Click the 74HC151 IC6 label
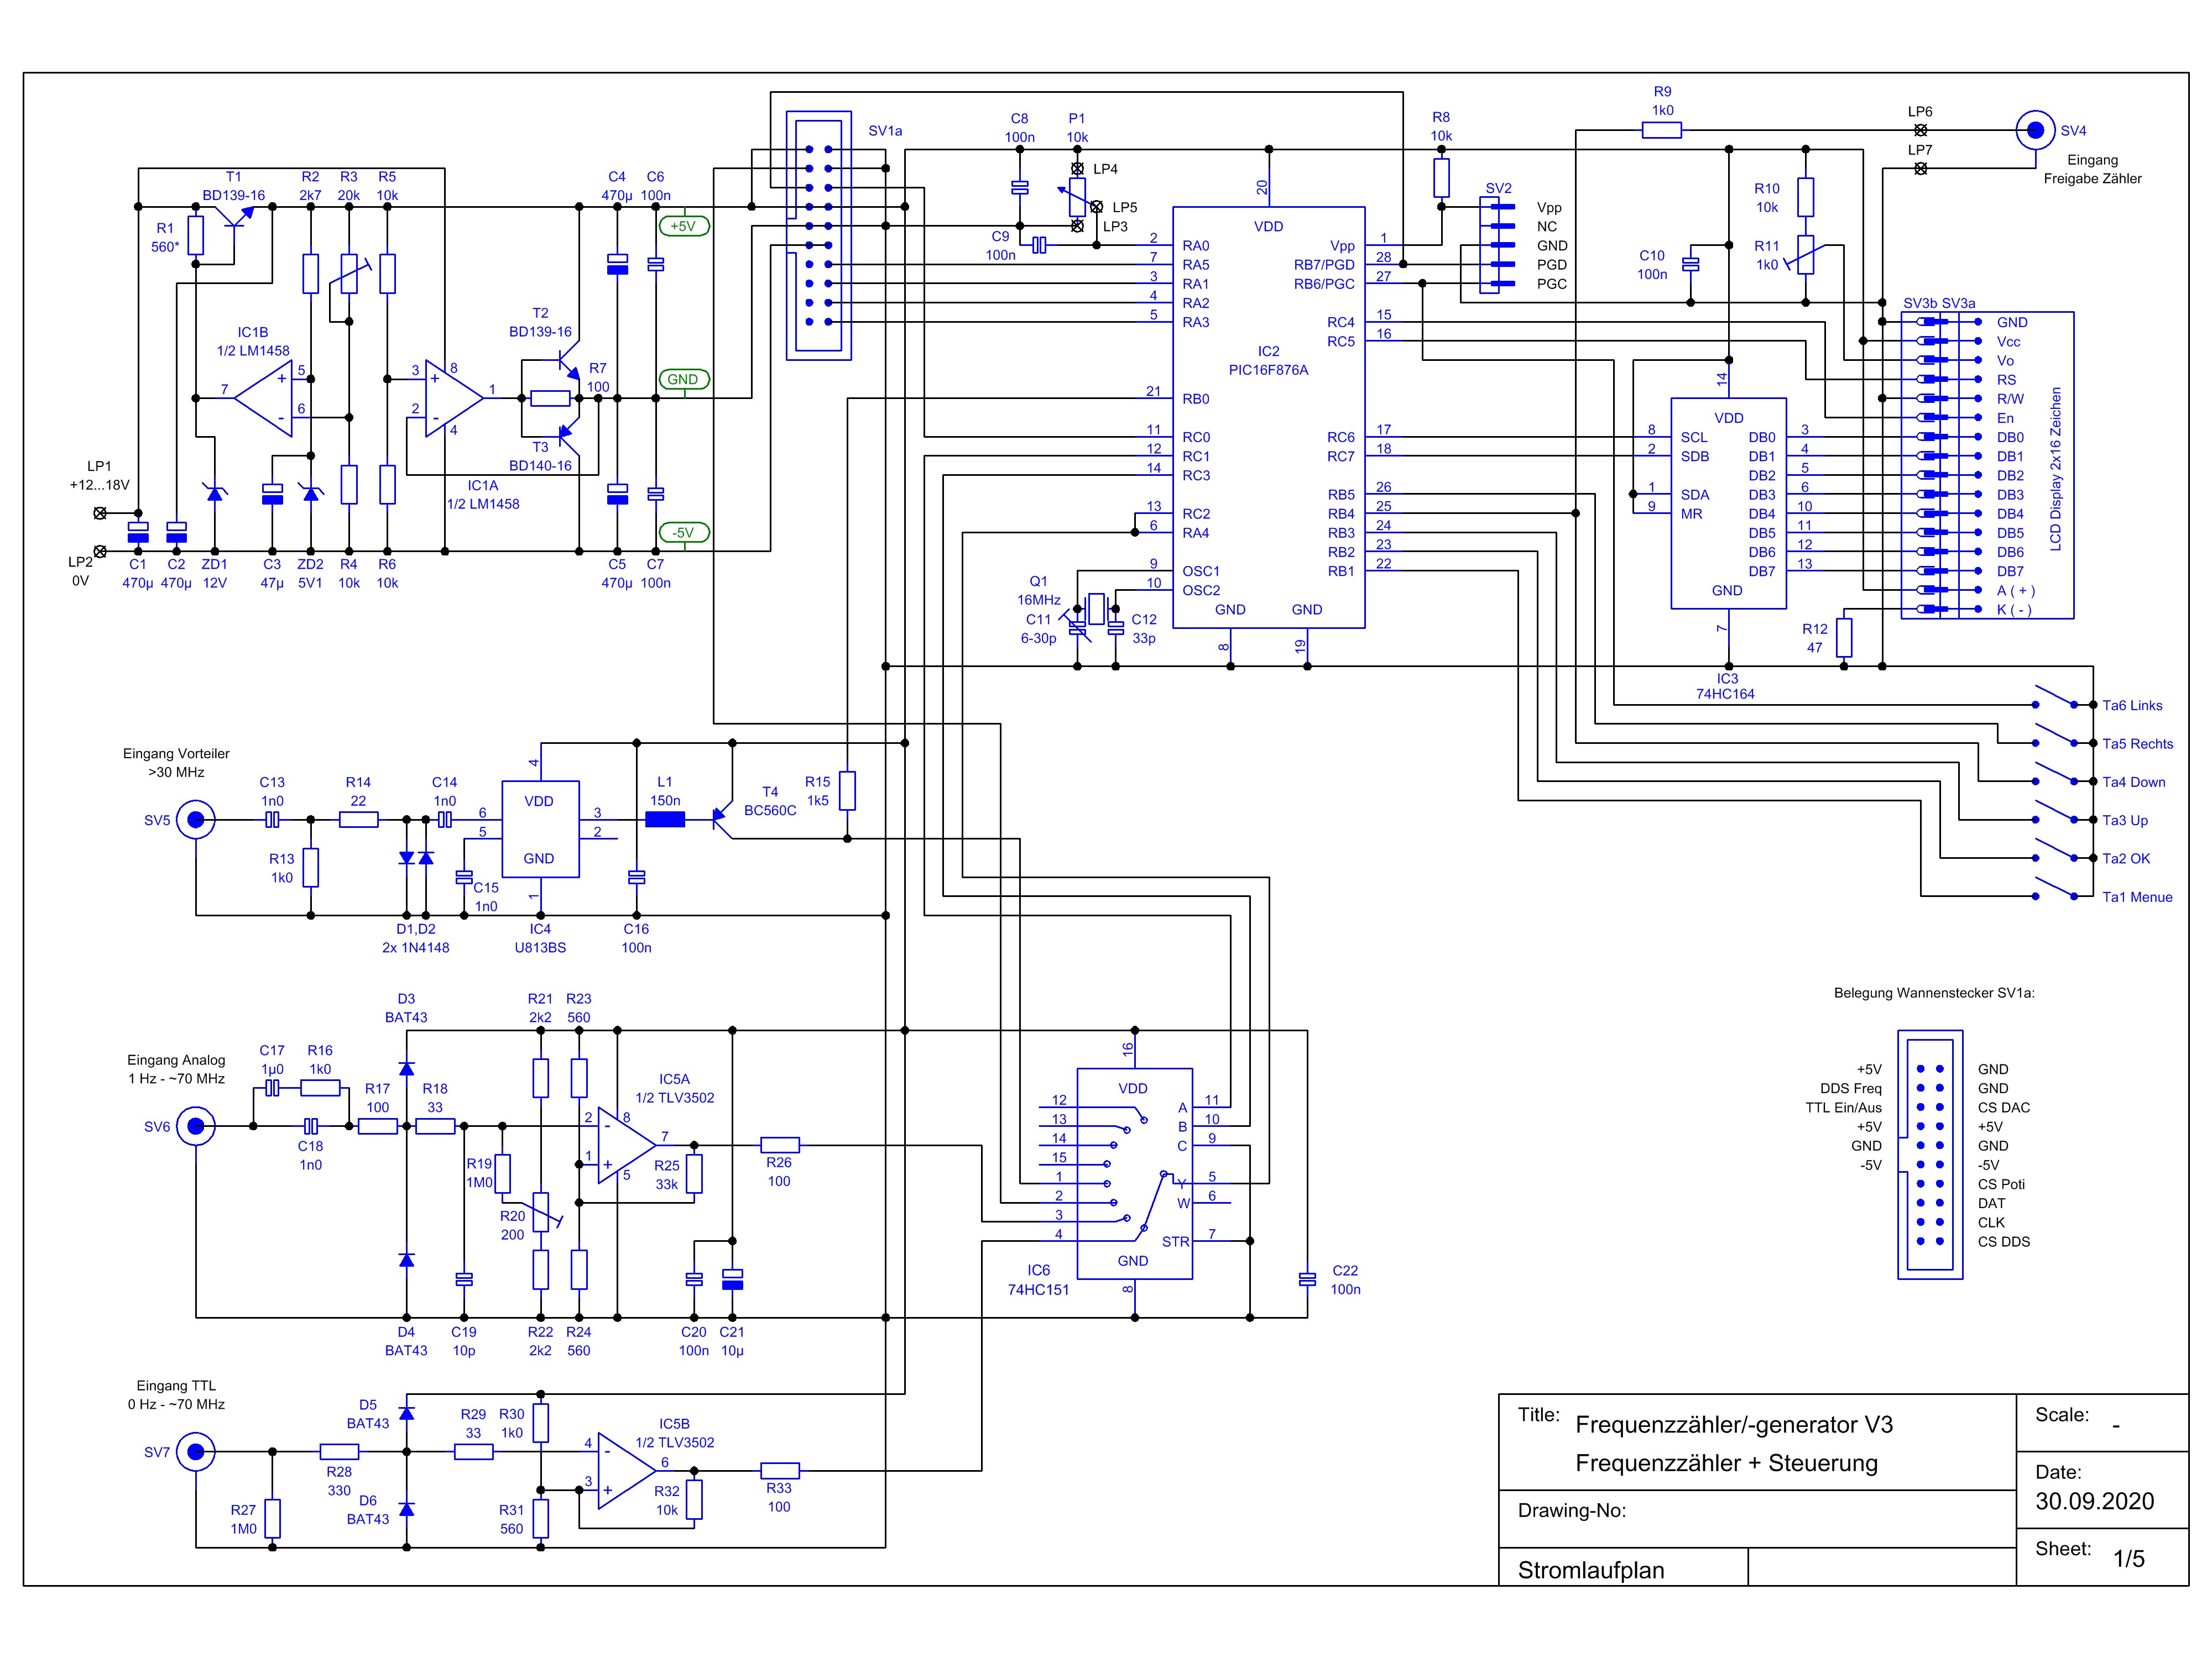 coord(1038,1280)
